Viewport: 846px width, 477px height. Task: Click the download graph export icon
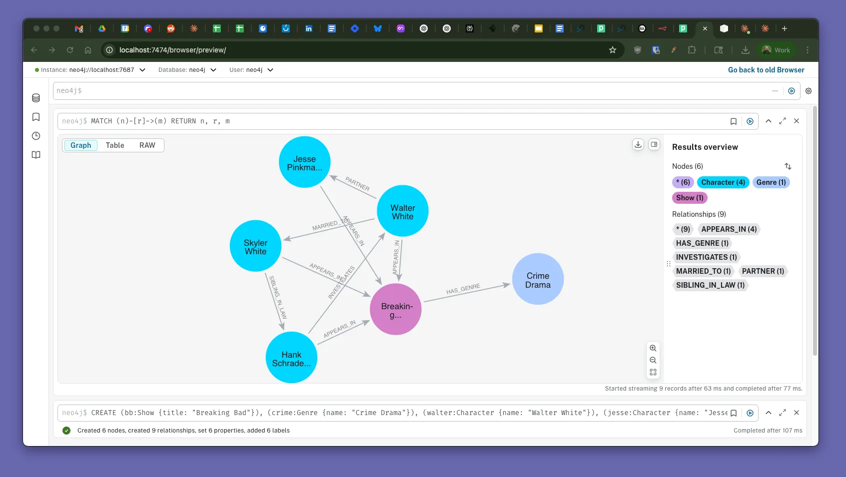click(638, 144)
